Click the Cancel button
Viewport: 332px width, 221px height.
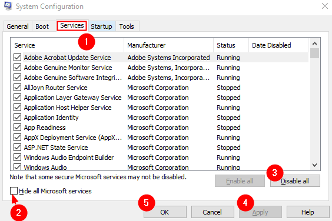(213, 212)
